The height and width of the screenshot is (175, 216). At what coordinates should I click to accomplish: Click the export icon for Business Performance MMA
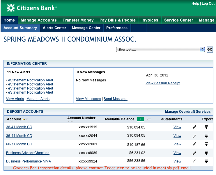point(206,161)
